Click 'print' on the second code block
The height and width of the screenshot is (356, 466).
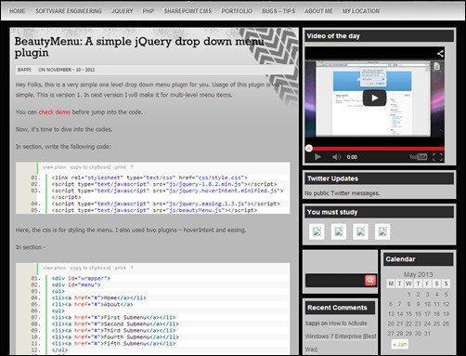click(121, 268)
